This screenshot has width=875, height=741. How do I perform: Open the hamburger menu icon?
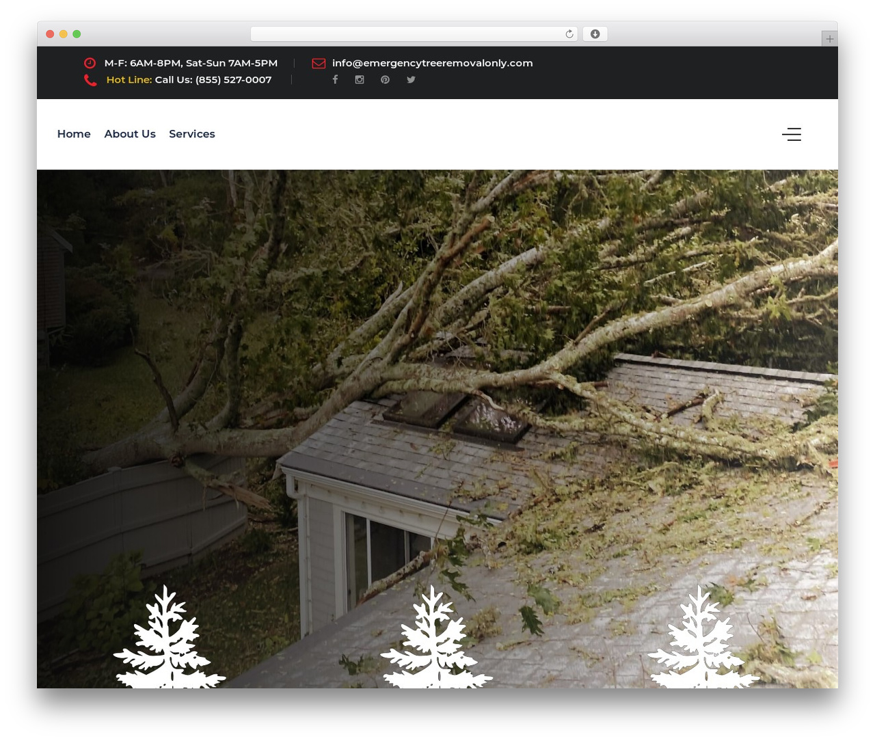pos(792,134)
